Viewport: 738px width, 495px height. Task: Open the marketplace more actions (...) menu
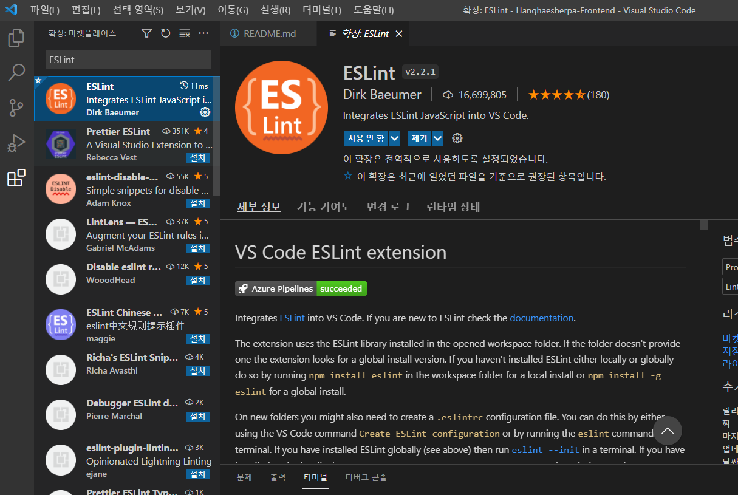point(203,33)
